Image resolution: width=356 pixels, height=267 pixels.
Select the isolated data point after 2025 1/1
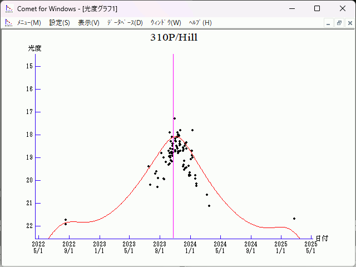294,219
